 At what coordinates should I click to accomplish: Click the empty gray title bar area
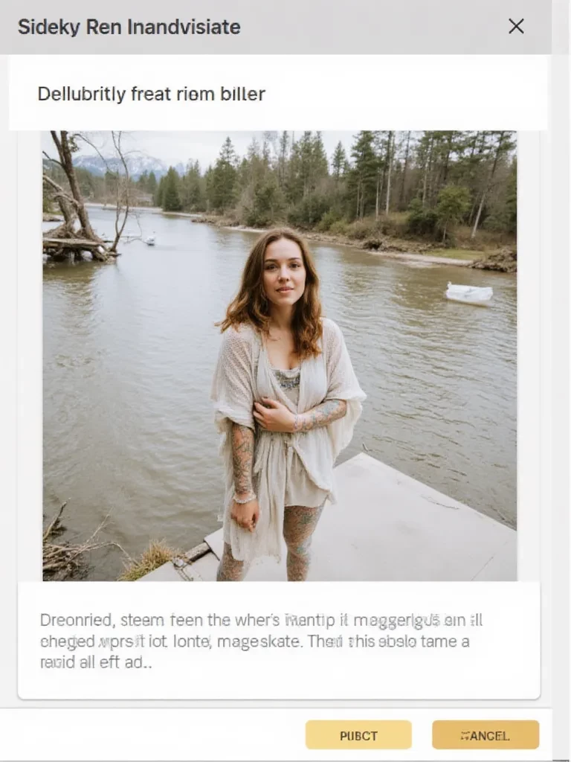(x=372, y=28)
